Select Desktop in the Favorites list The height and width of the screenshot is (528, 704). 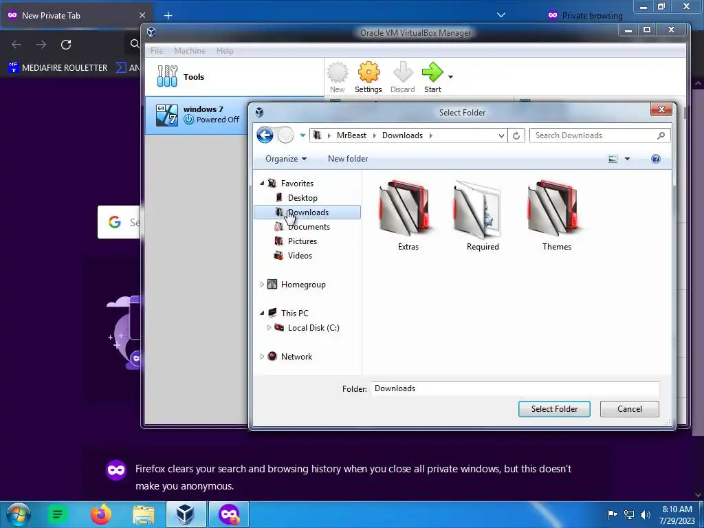(x=302, y=198)
